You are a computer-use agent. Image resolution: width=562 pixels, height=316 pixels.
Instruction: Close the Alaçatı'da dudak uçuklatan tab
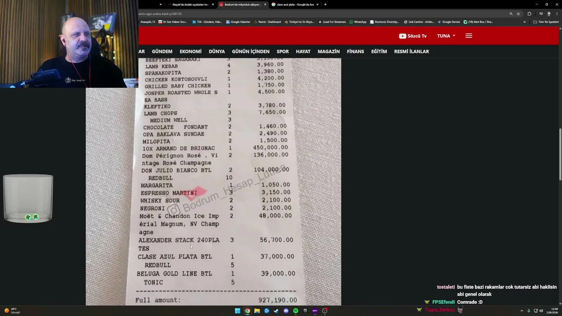213,4
